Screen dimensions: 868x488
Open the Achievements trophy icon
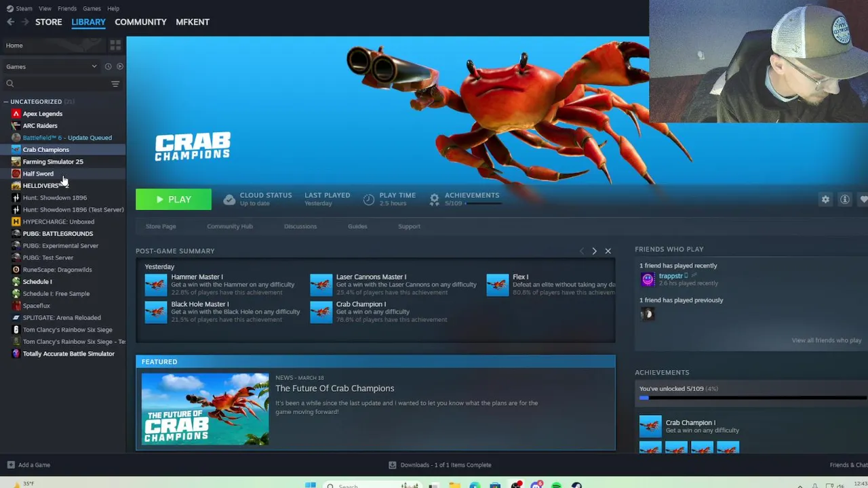tap(434, 199)
